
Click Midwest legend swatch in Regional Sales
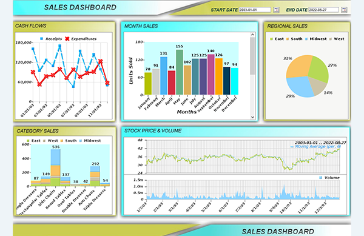click(x=306, y=39)
